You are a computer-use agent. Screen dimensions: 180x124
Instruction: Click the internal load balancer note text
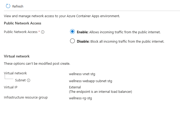(101, 92)
